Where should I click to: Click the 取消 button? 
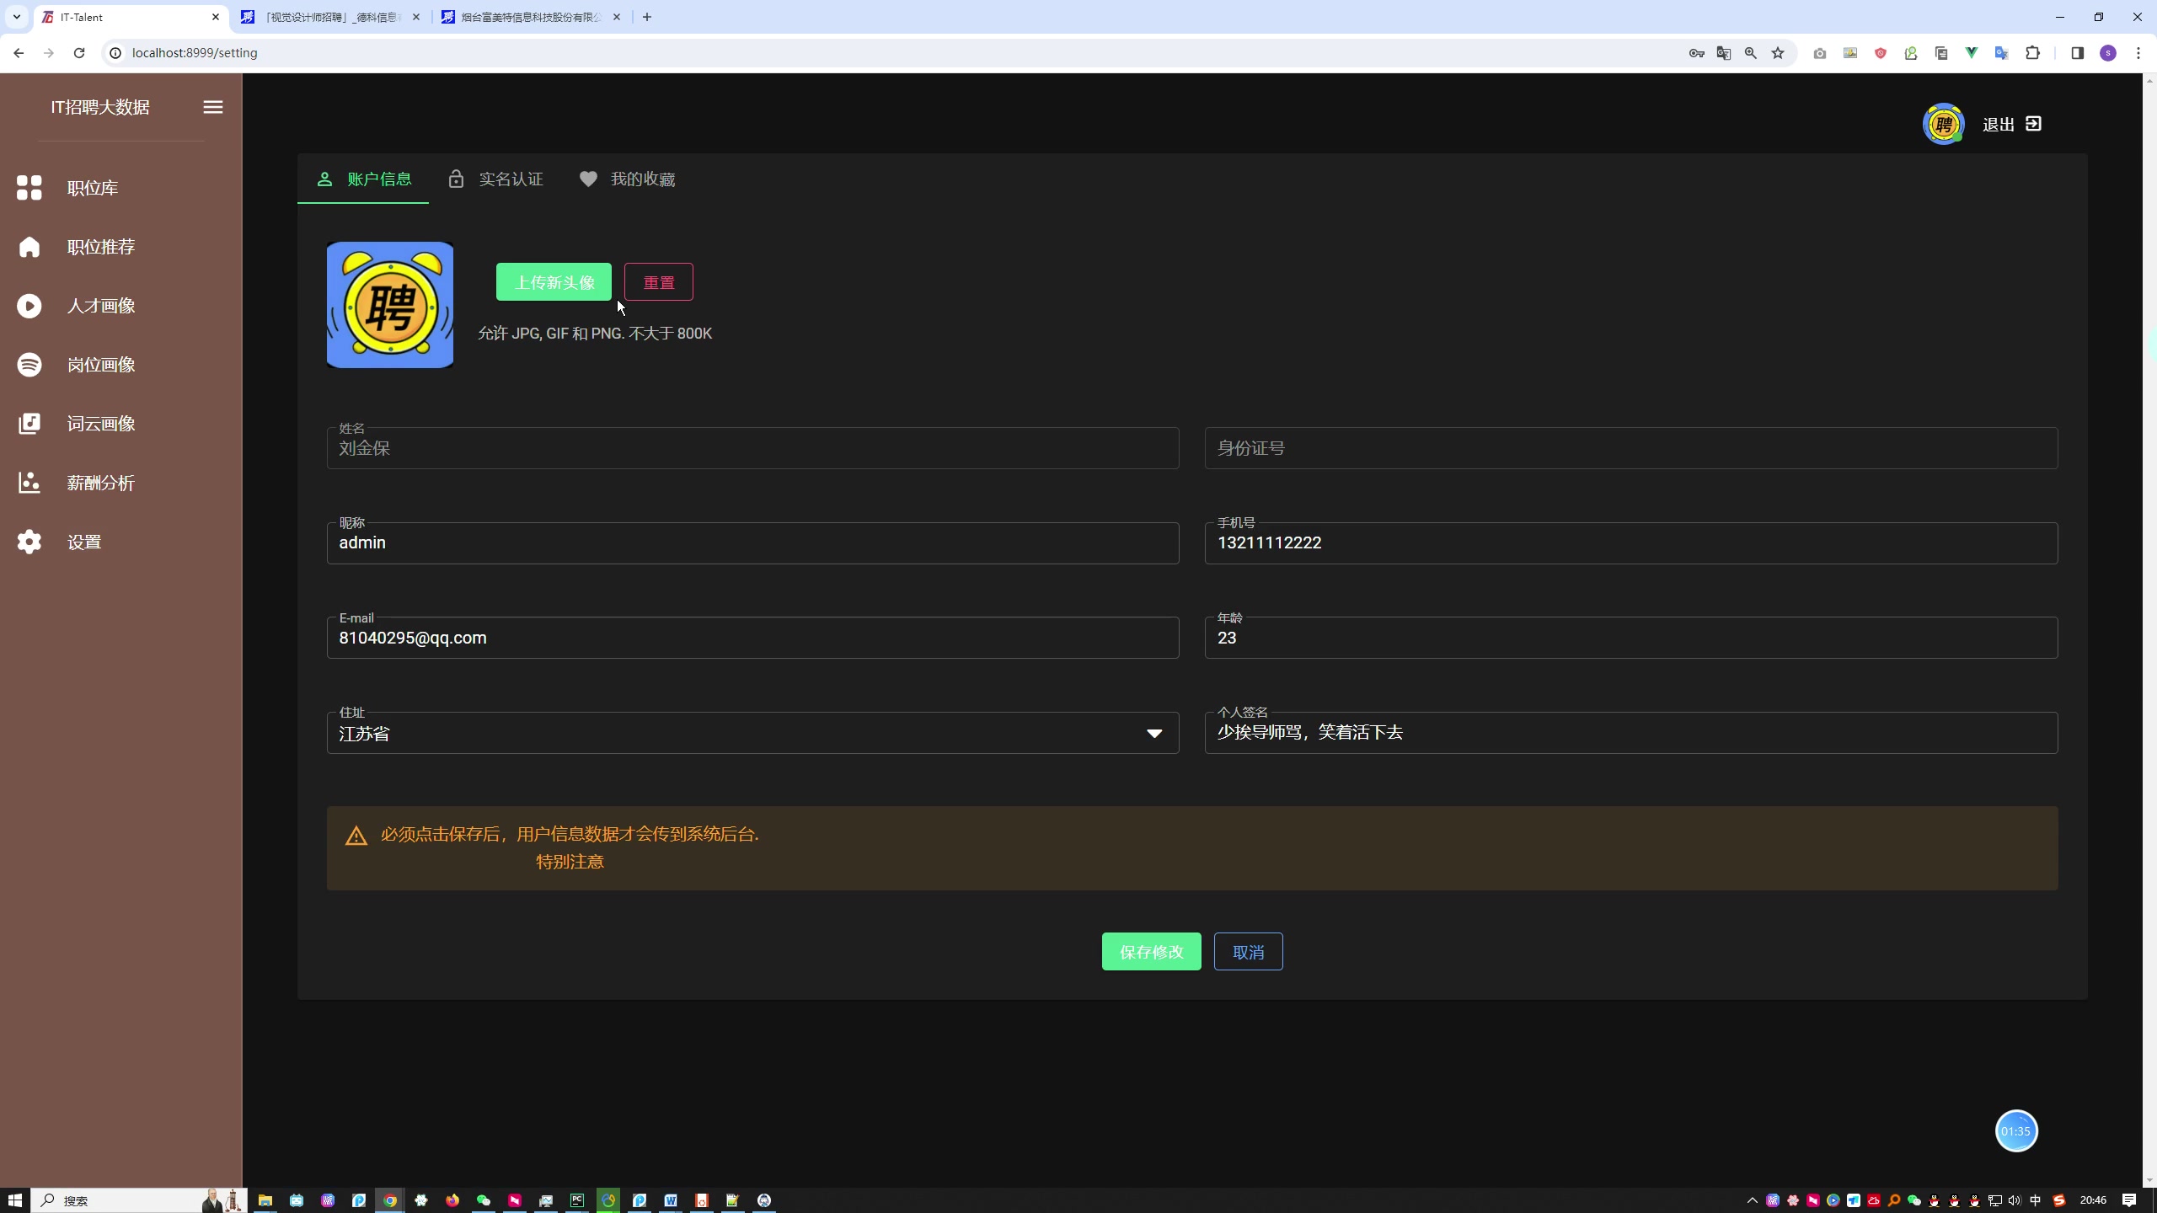[x=1248, y=952]
